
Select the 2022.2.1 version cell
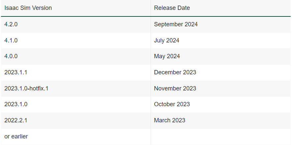[76, 120]
